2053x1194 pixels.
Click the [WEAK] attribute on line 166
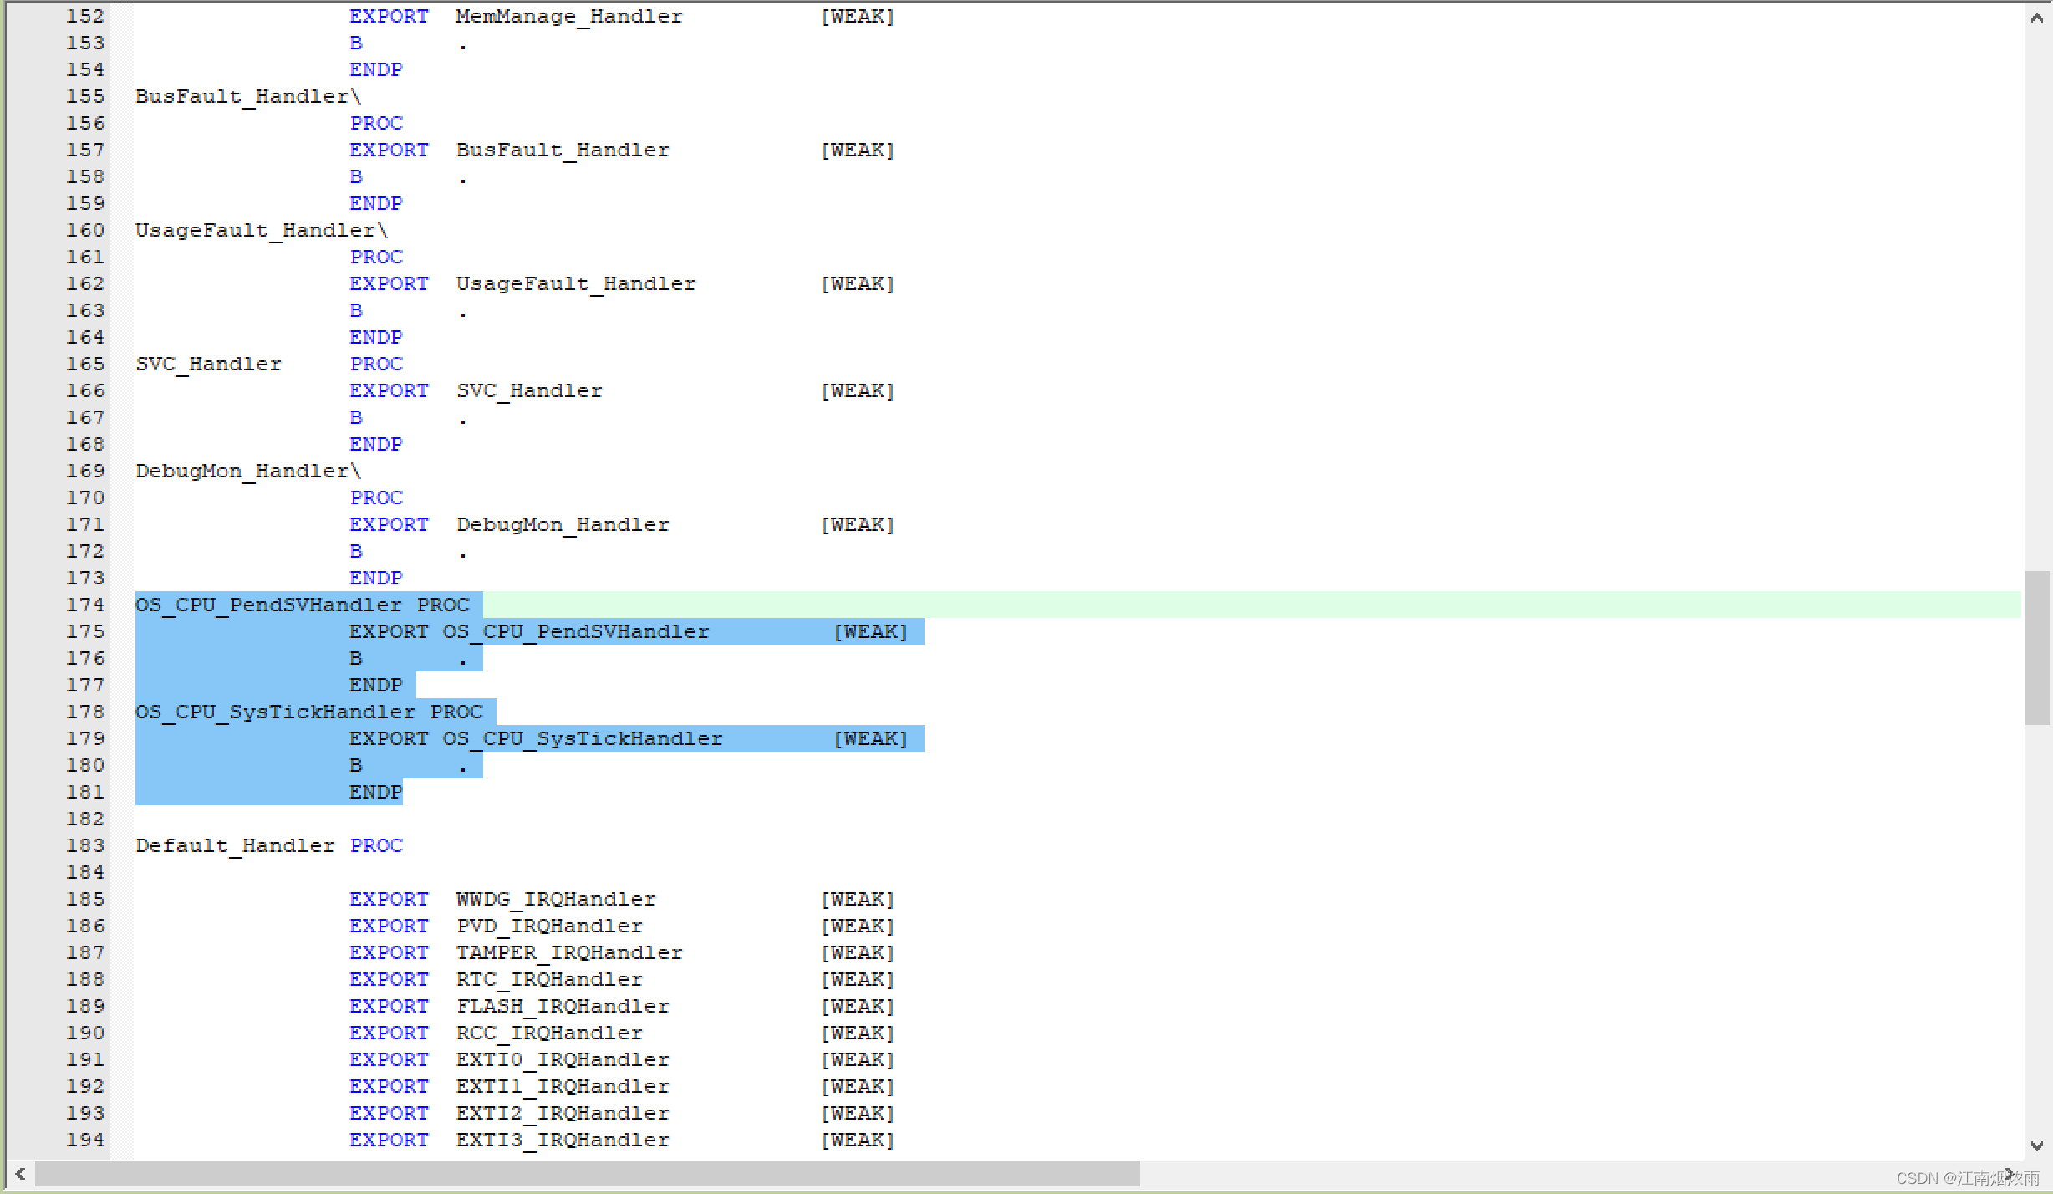(x=857, y=391)
